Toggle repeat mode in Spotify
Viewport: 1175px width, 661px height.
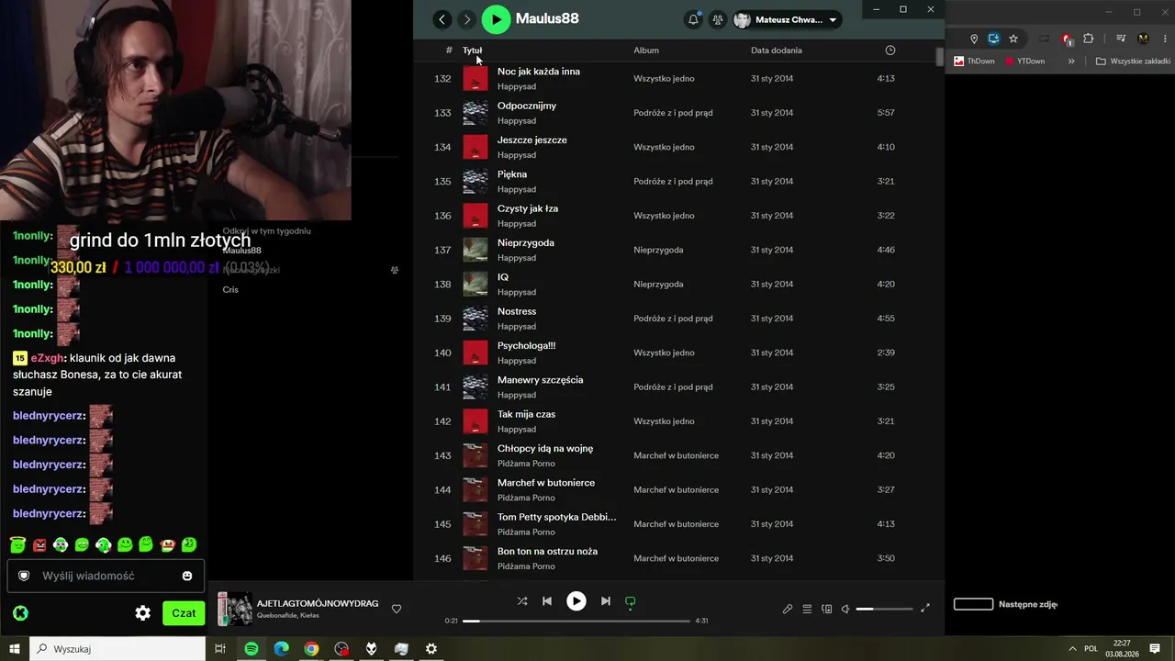point(630,601)
